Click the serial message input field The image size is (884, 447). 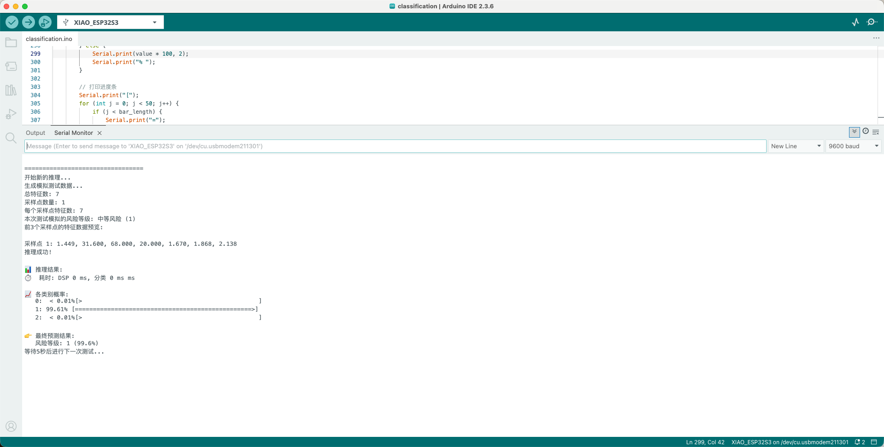click(x=395, y=146)
